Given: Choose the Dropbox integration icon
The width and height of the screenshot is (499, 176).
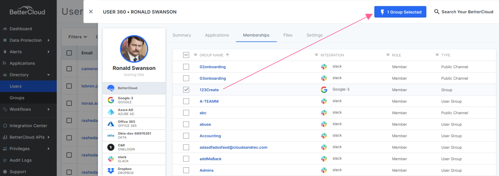Looking at the screenshot, I should pos(111,171).
